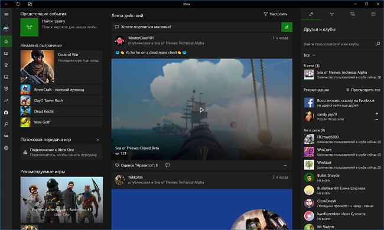The height and width of the screenshot is (230, 384).
Task: Click the title bar icon next to refresh
Action: (30, 4)
